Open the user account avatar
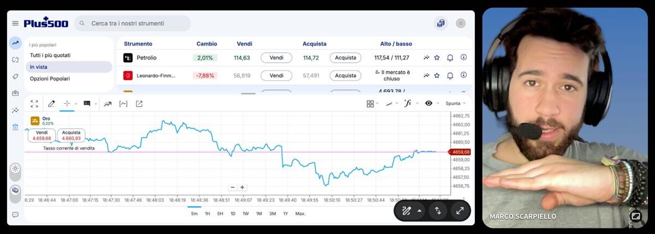Image resolution: width=655 pixels, height=234 pixels. point(461,23)
